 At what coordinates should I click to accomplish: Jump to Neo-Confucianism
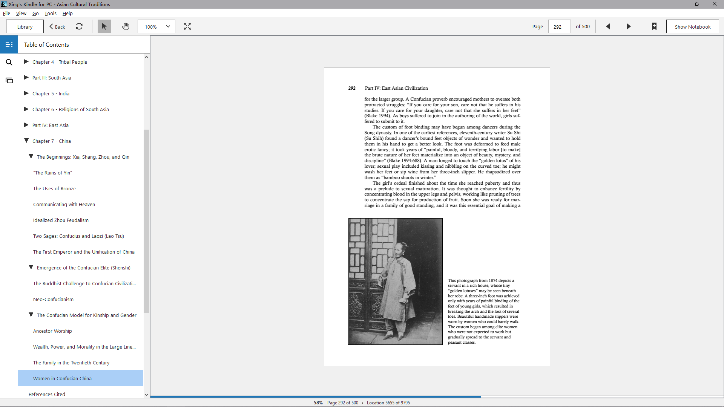(53, 299)
